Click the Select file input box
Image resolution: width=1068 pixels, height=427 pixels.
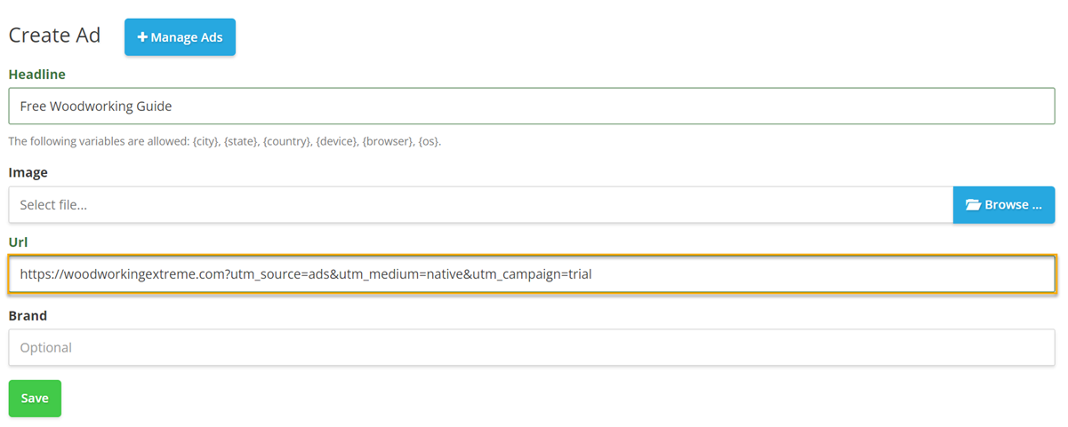(x=480, y=205)
